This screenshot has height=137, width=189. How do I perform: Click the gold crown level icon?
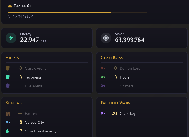pyautogui.click(x=10, y=6)
